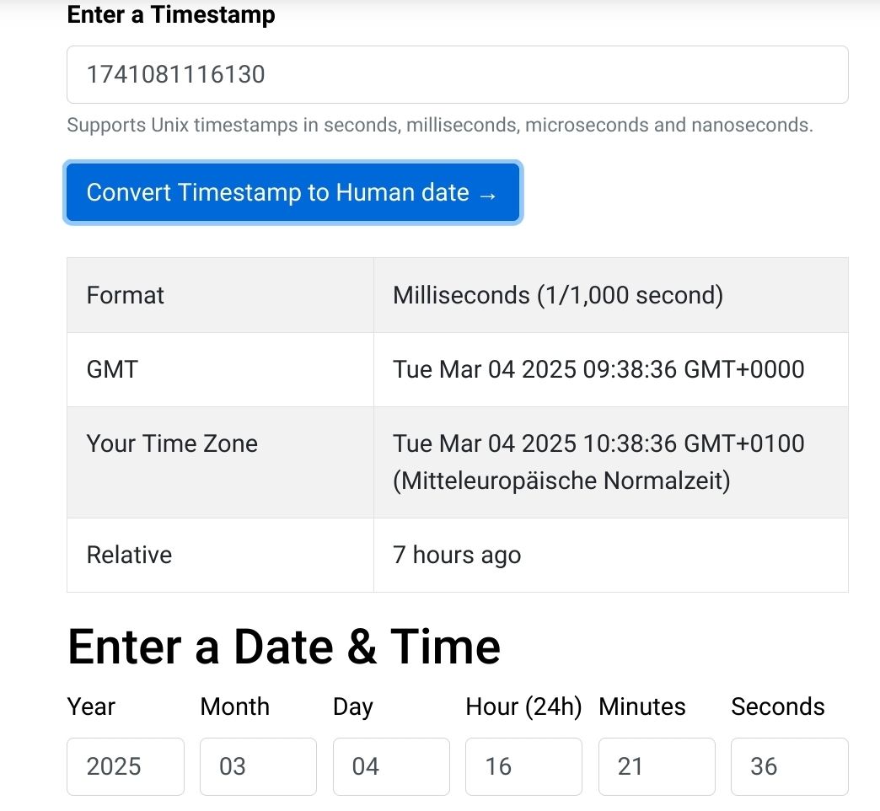Click the 'Your Time Zone' row label
880x811 pixels.
click(x=172, y=444)
